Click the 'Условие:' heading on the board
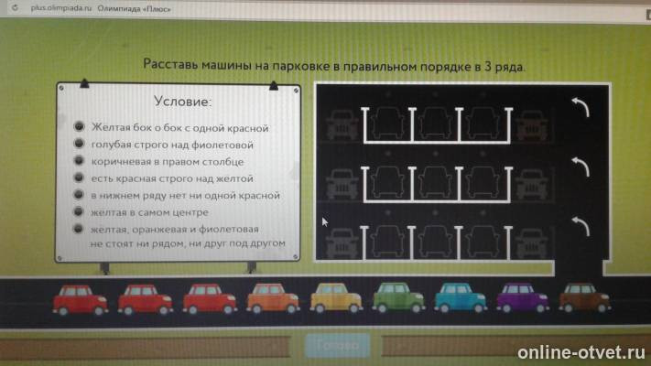 pos(183,102)
